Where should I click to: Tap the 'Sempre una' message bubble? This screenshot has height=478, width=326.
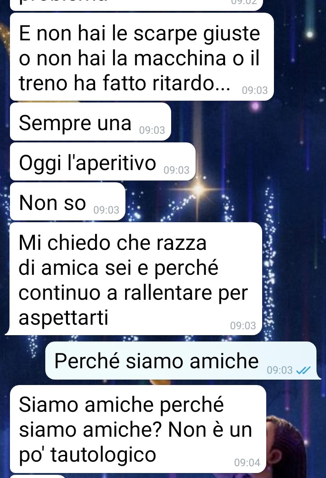pos(91,122)
